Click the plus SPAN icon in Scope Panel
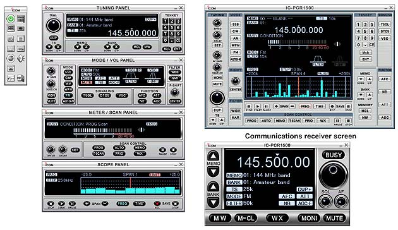Viewport: 398px width, 230px height. pos(87,203)
